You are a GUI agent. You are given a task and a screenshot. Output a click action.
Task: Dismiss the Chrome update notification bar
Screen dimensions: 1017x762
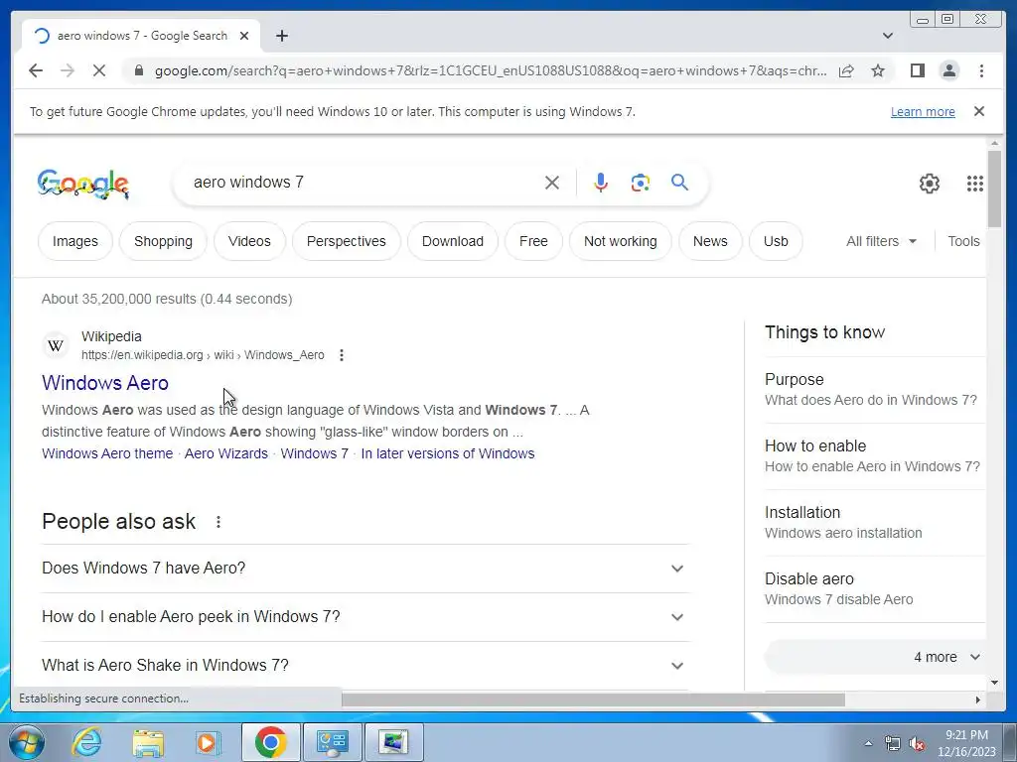[979, 111]
